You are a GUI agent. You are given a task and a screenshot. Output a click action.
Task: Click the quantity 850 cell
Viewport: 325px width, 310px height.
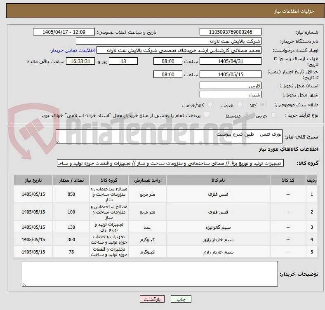point(71,194)
